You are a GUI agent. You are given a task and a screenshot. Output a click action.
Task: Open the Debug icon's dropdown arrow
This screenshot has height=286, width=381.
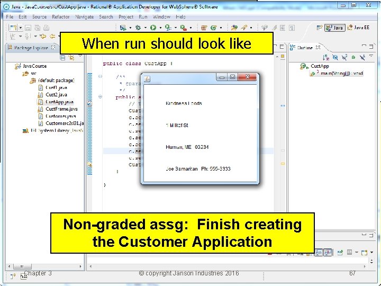[145, 28]
